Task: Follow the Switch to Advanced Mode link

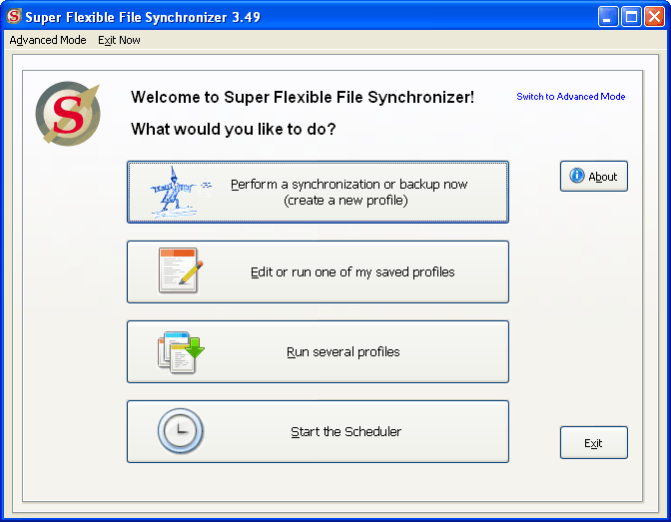Action: coord(570,96)
